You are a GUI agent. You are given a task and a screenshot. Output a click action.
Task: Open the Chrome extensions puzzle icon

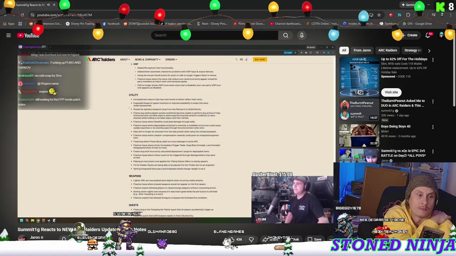(408, 15)
